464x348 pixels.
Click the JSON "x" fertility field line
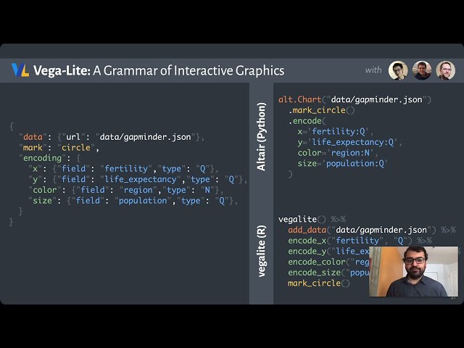click(x=124, y=169)
